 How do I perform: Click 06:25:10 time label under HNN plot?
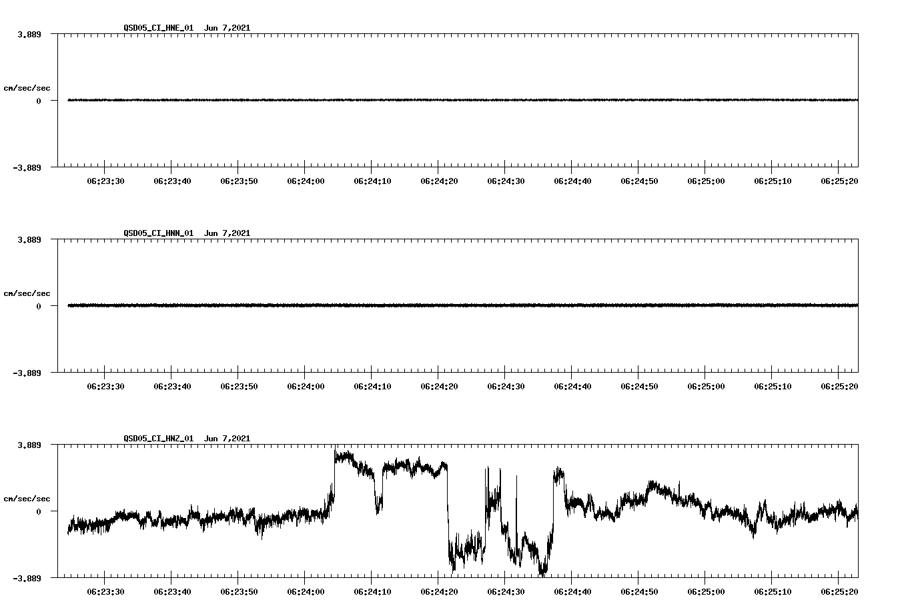pos(773,387)
